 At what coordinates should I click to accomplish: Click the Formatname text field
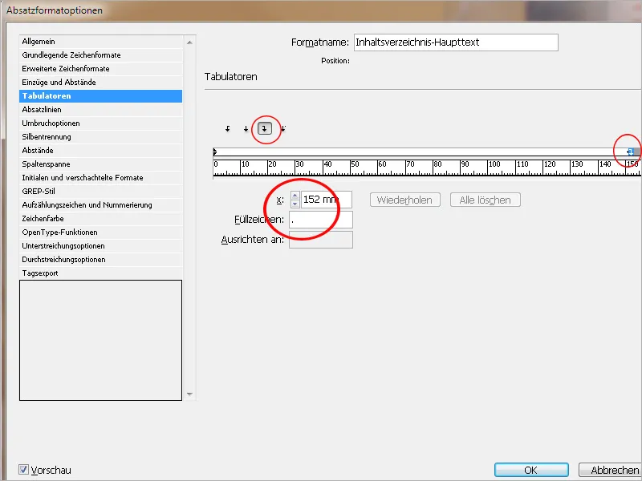[x=456, y=42]
